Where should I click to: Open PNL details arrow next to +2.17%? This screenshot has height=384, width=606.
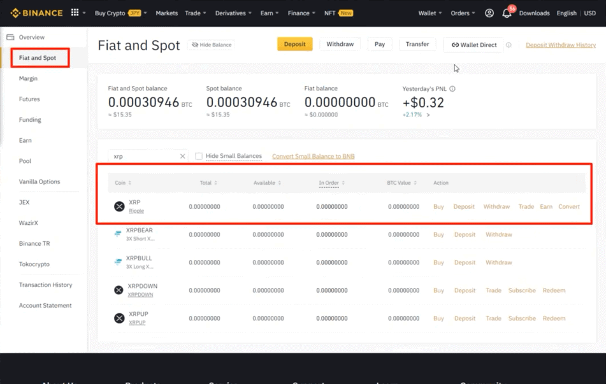pos(428,115)
